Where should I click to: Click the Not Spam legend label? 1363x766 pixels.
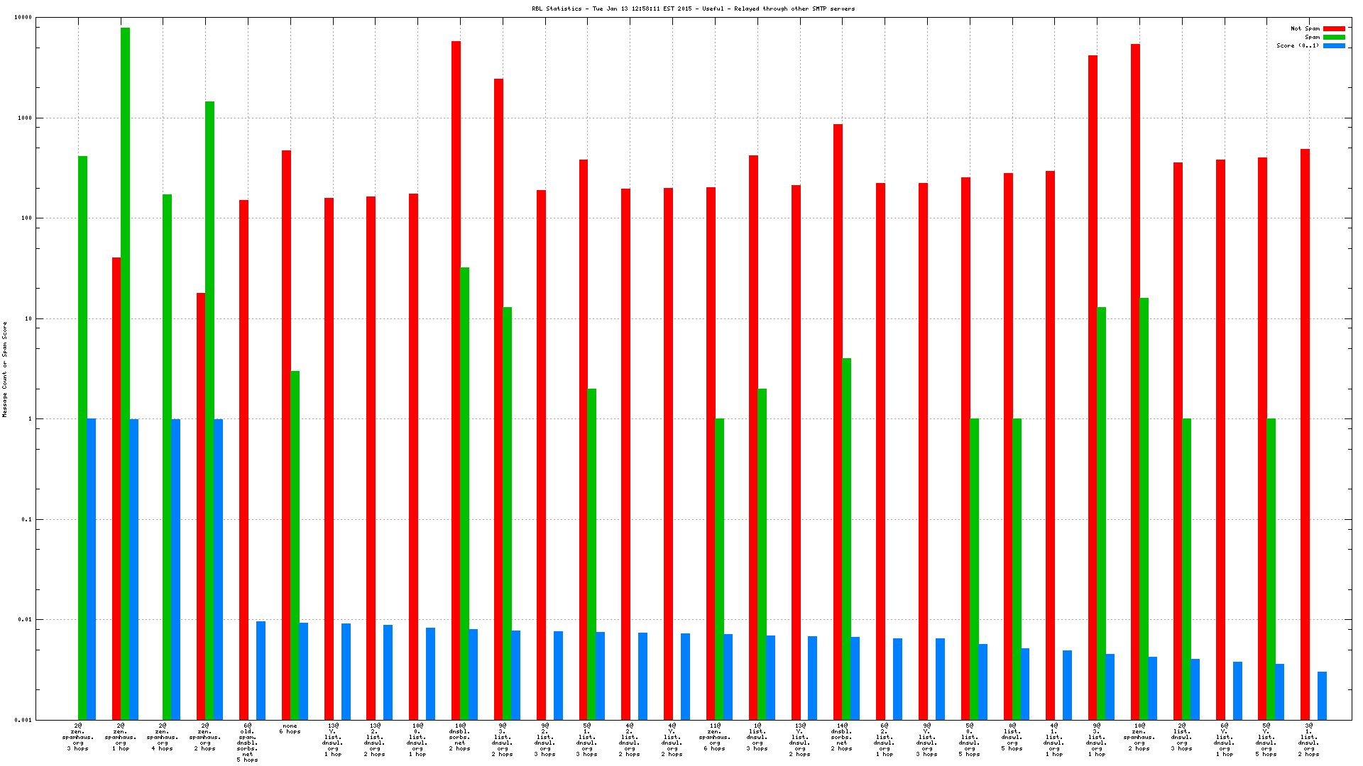pos(1305,29)
